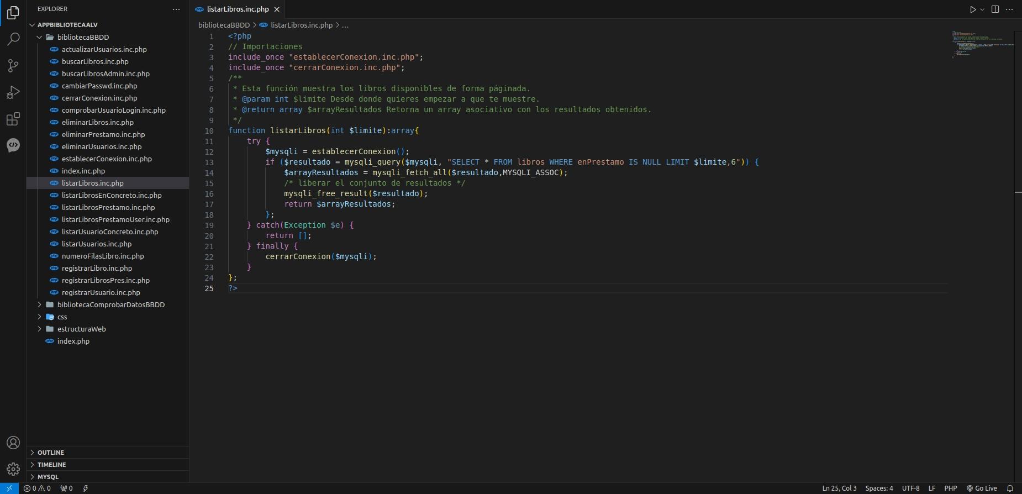Expand the estructuraWeb folder
This screenshot has height=494, width=1022.
pyautogui.click(x=108, y=329)
